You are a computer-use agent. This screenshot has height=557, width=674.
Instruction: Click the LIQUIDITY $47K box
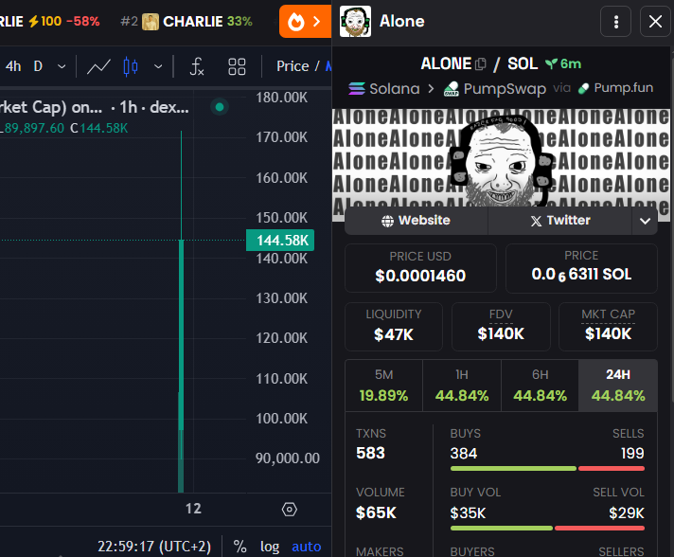(x=393, y=327)
